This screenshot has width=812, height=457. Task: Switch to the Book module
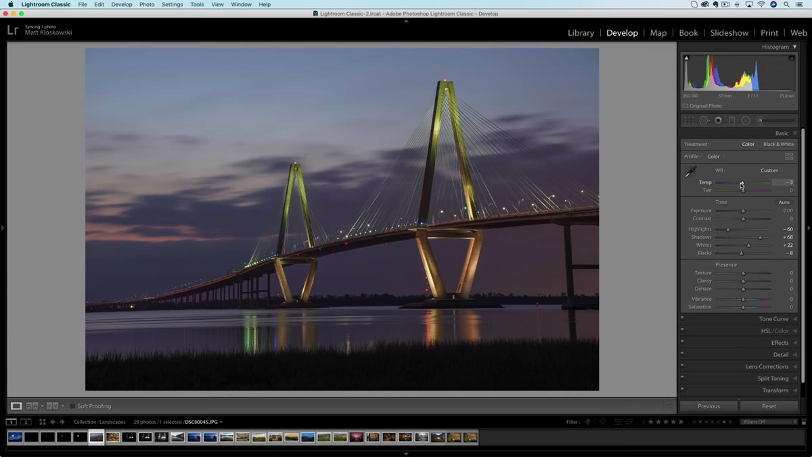tap(688, 32)
